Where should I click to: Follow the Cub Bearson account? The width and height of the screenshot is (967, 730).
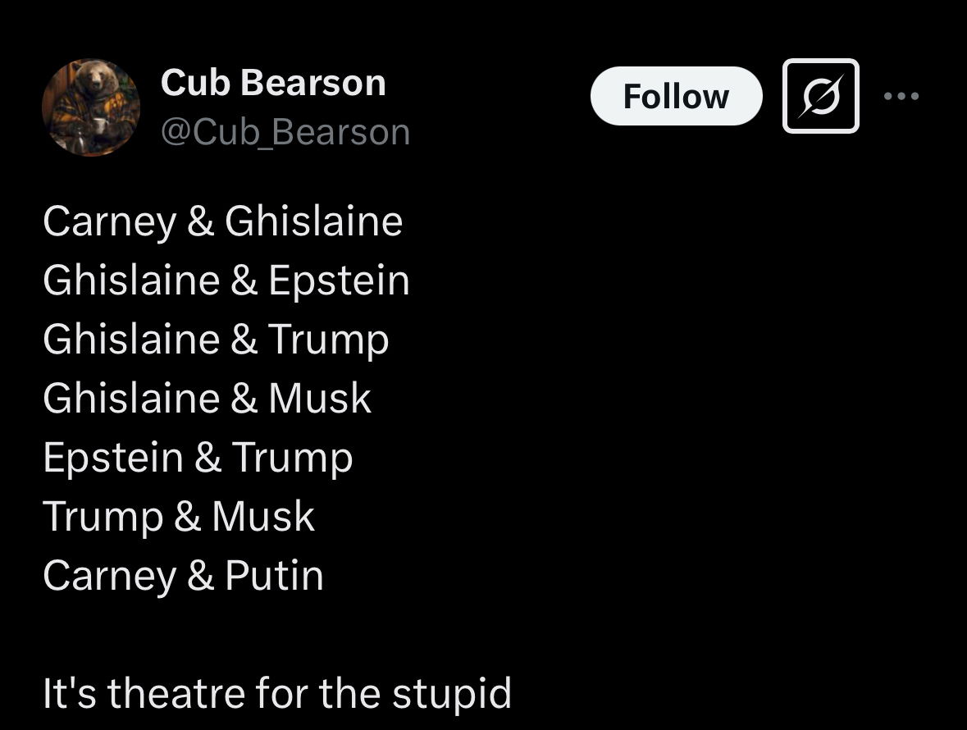(x=676, y=96)
